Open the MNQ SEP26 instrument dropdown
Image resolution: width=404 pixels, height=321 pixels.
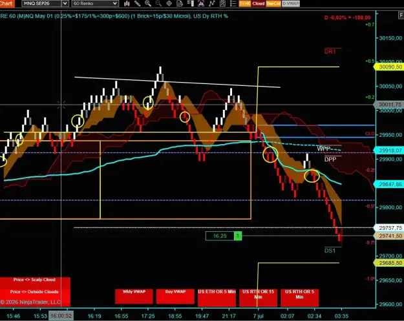[42, 4]
